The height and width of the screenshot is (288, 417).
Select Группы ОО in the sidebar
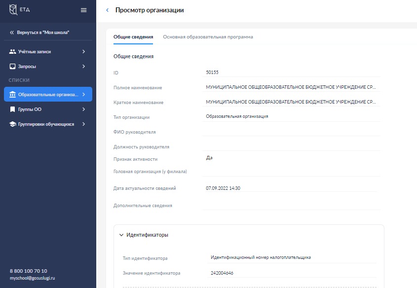coord(48,109)
